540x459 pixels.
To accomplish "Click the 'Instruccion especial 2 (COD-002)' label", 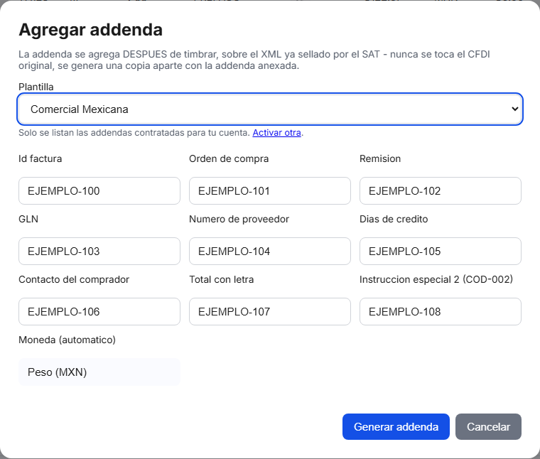I will tap(436, 279).
